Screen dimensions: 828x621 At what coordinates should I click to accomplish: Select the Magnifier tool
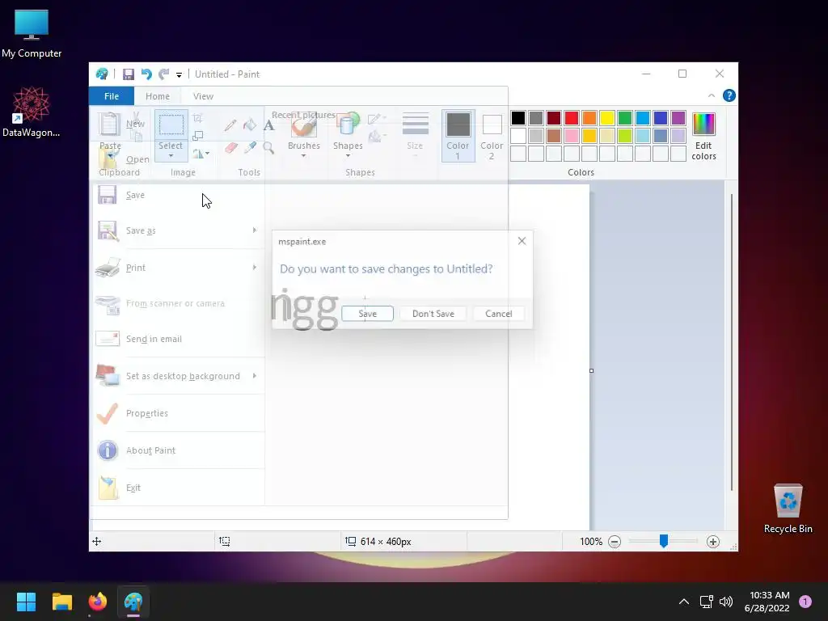268,147
